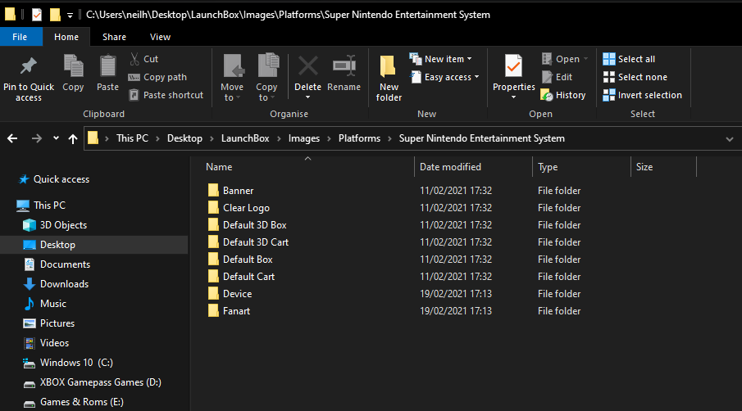742x411 pixels.
Task: Go up one folder level
Action: [x=73, y=138]
